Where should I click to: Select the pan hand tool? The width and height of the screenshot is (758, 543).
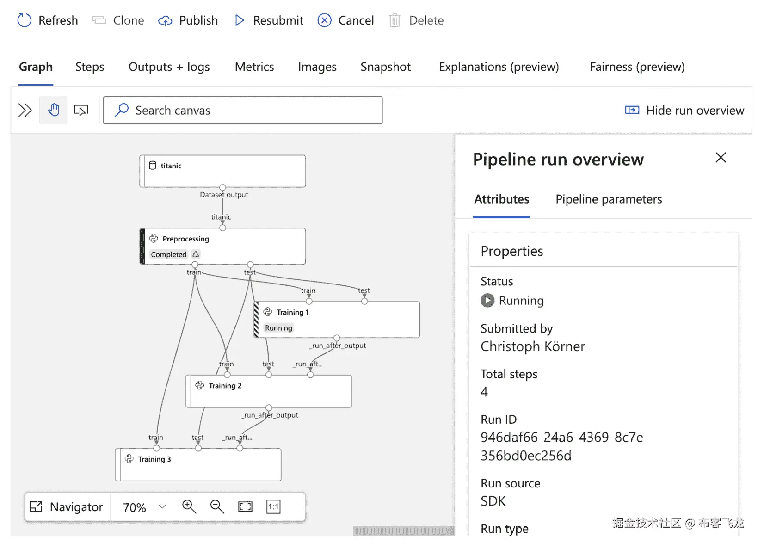coord(54,110)
